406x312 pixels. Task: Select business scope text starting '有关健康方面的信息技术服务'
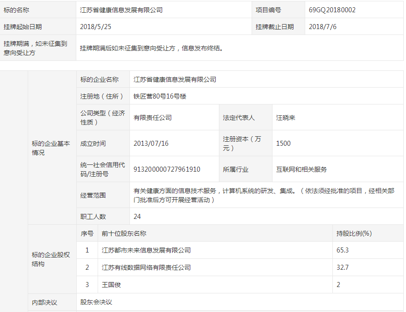tap(264, 195)
